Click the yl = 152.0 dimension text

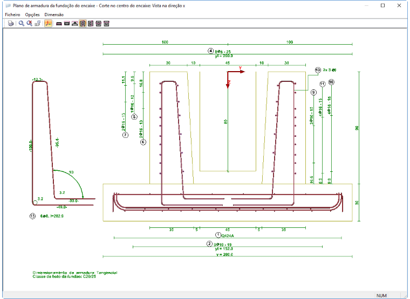click(224, 248)
